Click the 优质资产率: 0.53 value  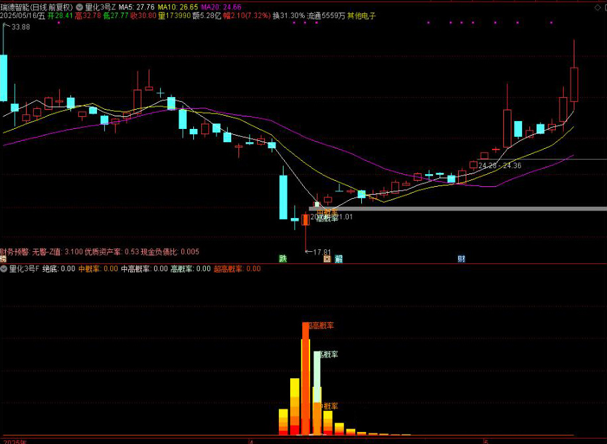[112, 252]
